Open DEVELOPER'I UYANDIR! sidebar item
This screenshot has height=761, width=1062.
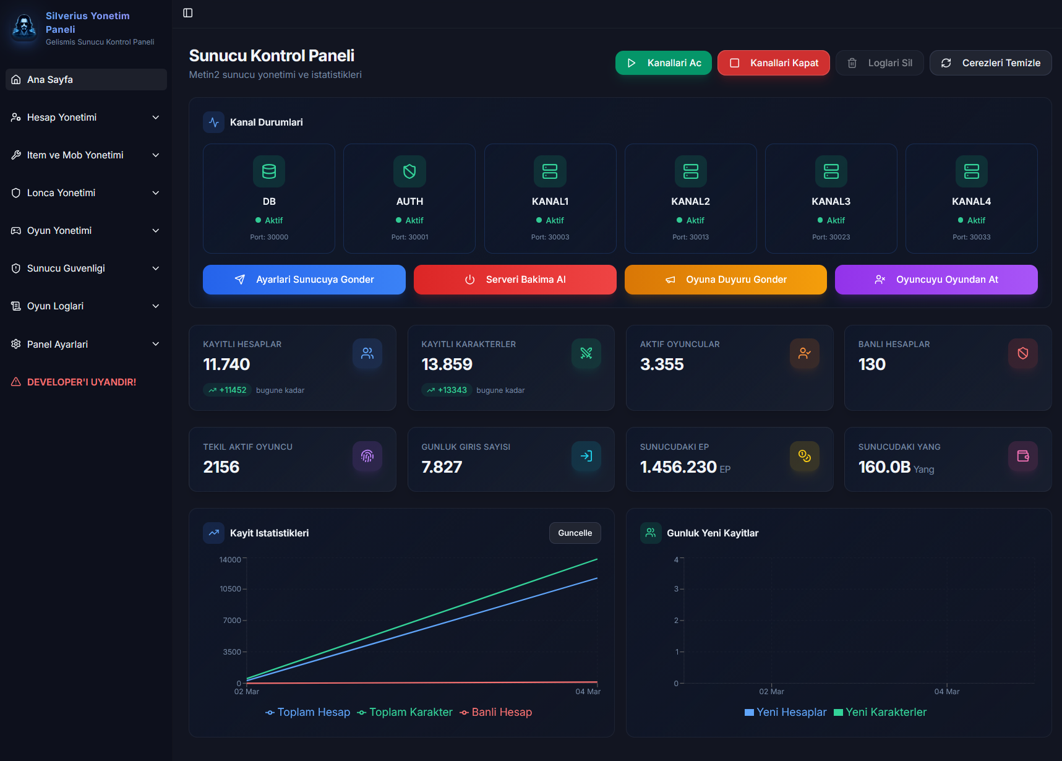pos(81,382)
